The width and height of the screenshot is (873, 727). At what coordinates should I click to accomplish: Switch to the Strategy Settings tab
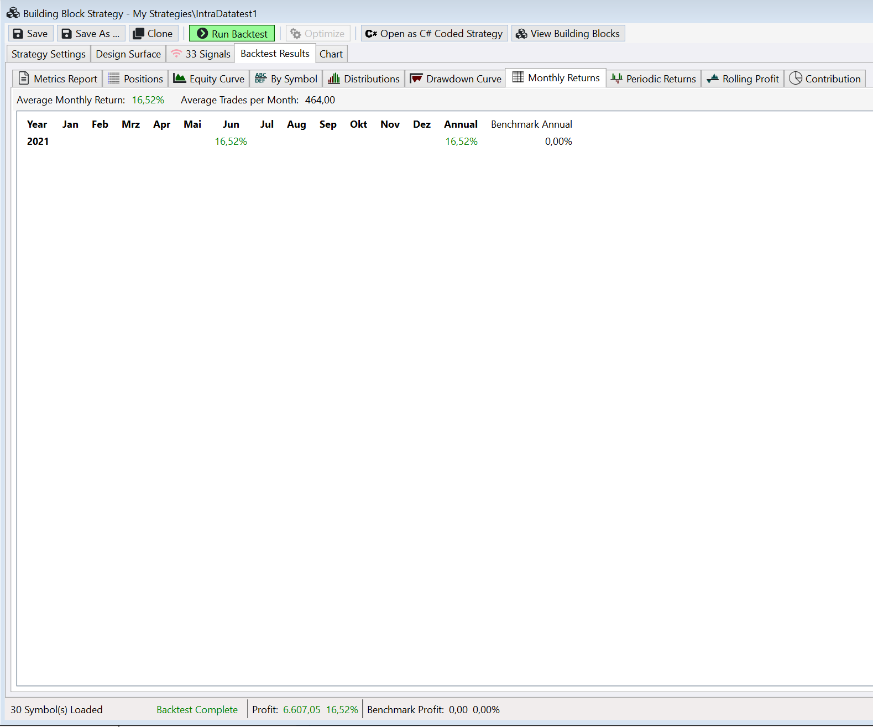tap(49, 54)
